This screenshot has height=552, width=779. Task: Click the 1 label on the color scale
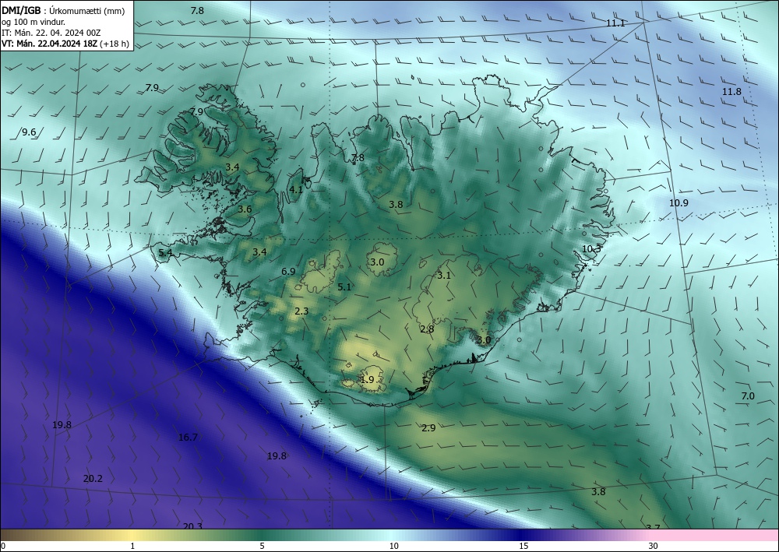[x=132, y=547]
